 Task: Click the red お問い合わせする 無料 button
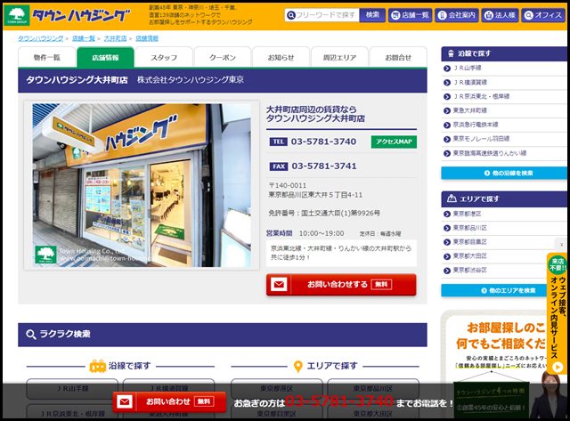(x=341, y=285)
